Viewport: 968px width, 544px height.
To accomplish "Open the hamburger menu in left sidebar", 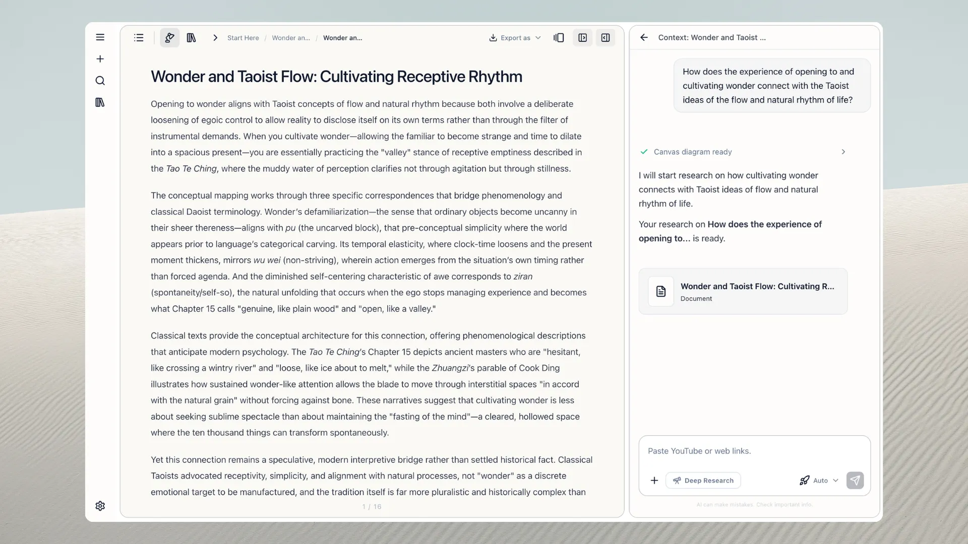I will (100, 37).
